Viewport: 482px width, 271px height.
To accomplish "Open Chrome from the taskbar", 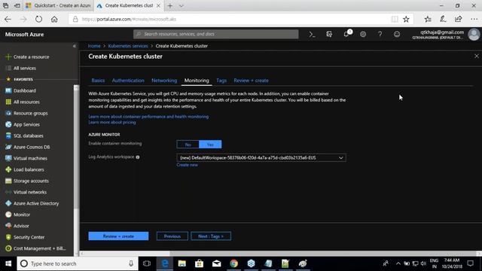I will 234,263.
